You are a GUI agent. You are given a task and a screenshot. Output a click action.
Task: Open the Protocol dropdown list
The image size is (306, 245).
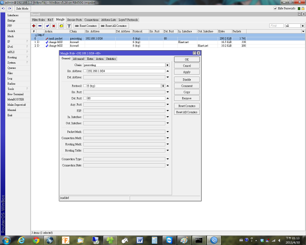(163, 86)
